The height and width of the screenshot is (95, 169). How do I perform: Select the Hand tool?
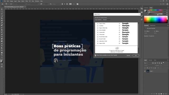coord(2,53)
